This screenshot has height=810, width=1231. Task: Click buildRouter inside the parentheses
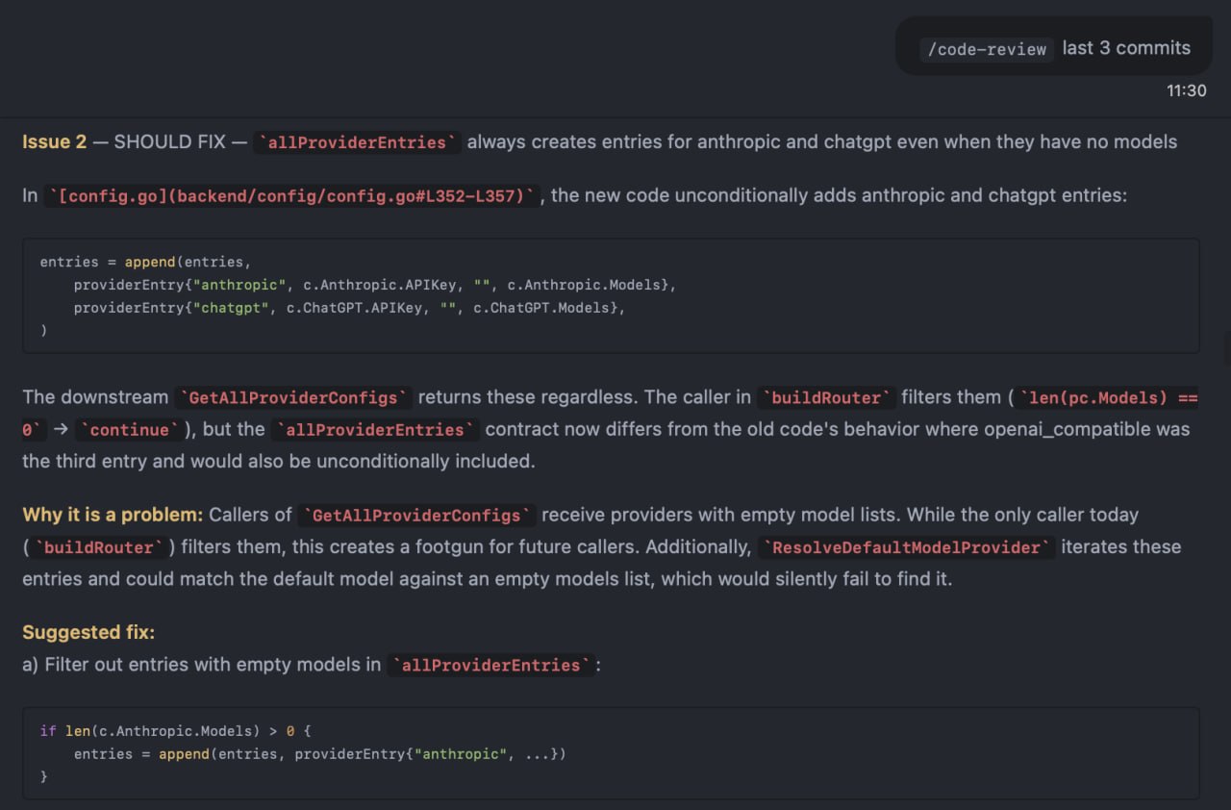point(99,547)
